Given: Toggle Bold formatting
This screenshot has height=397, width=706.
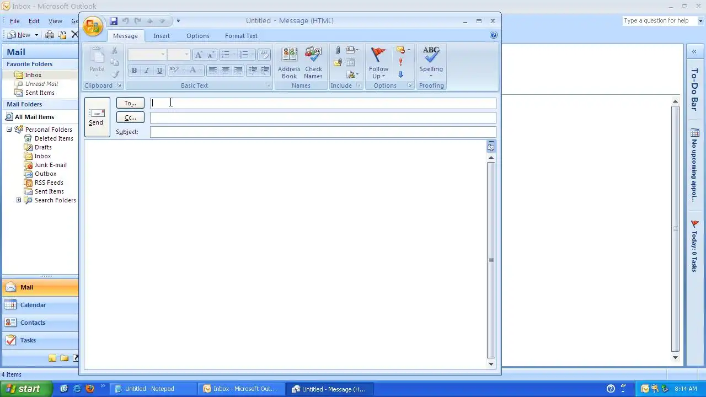Looking at the screenshot, I should click(x=134, y=70).
